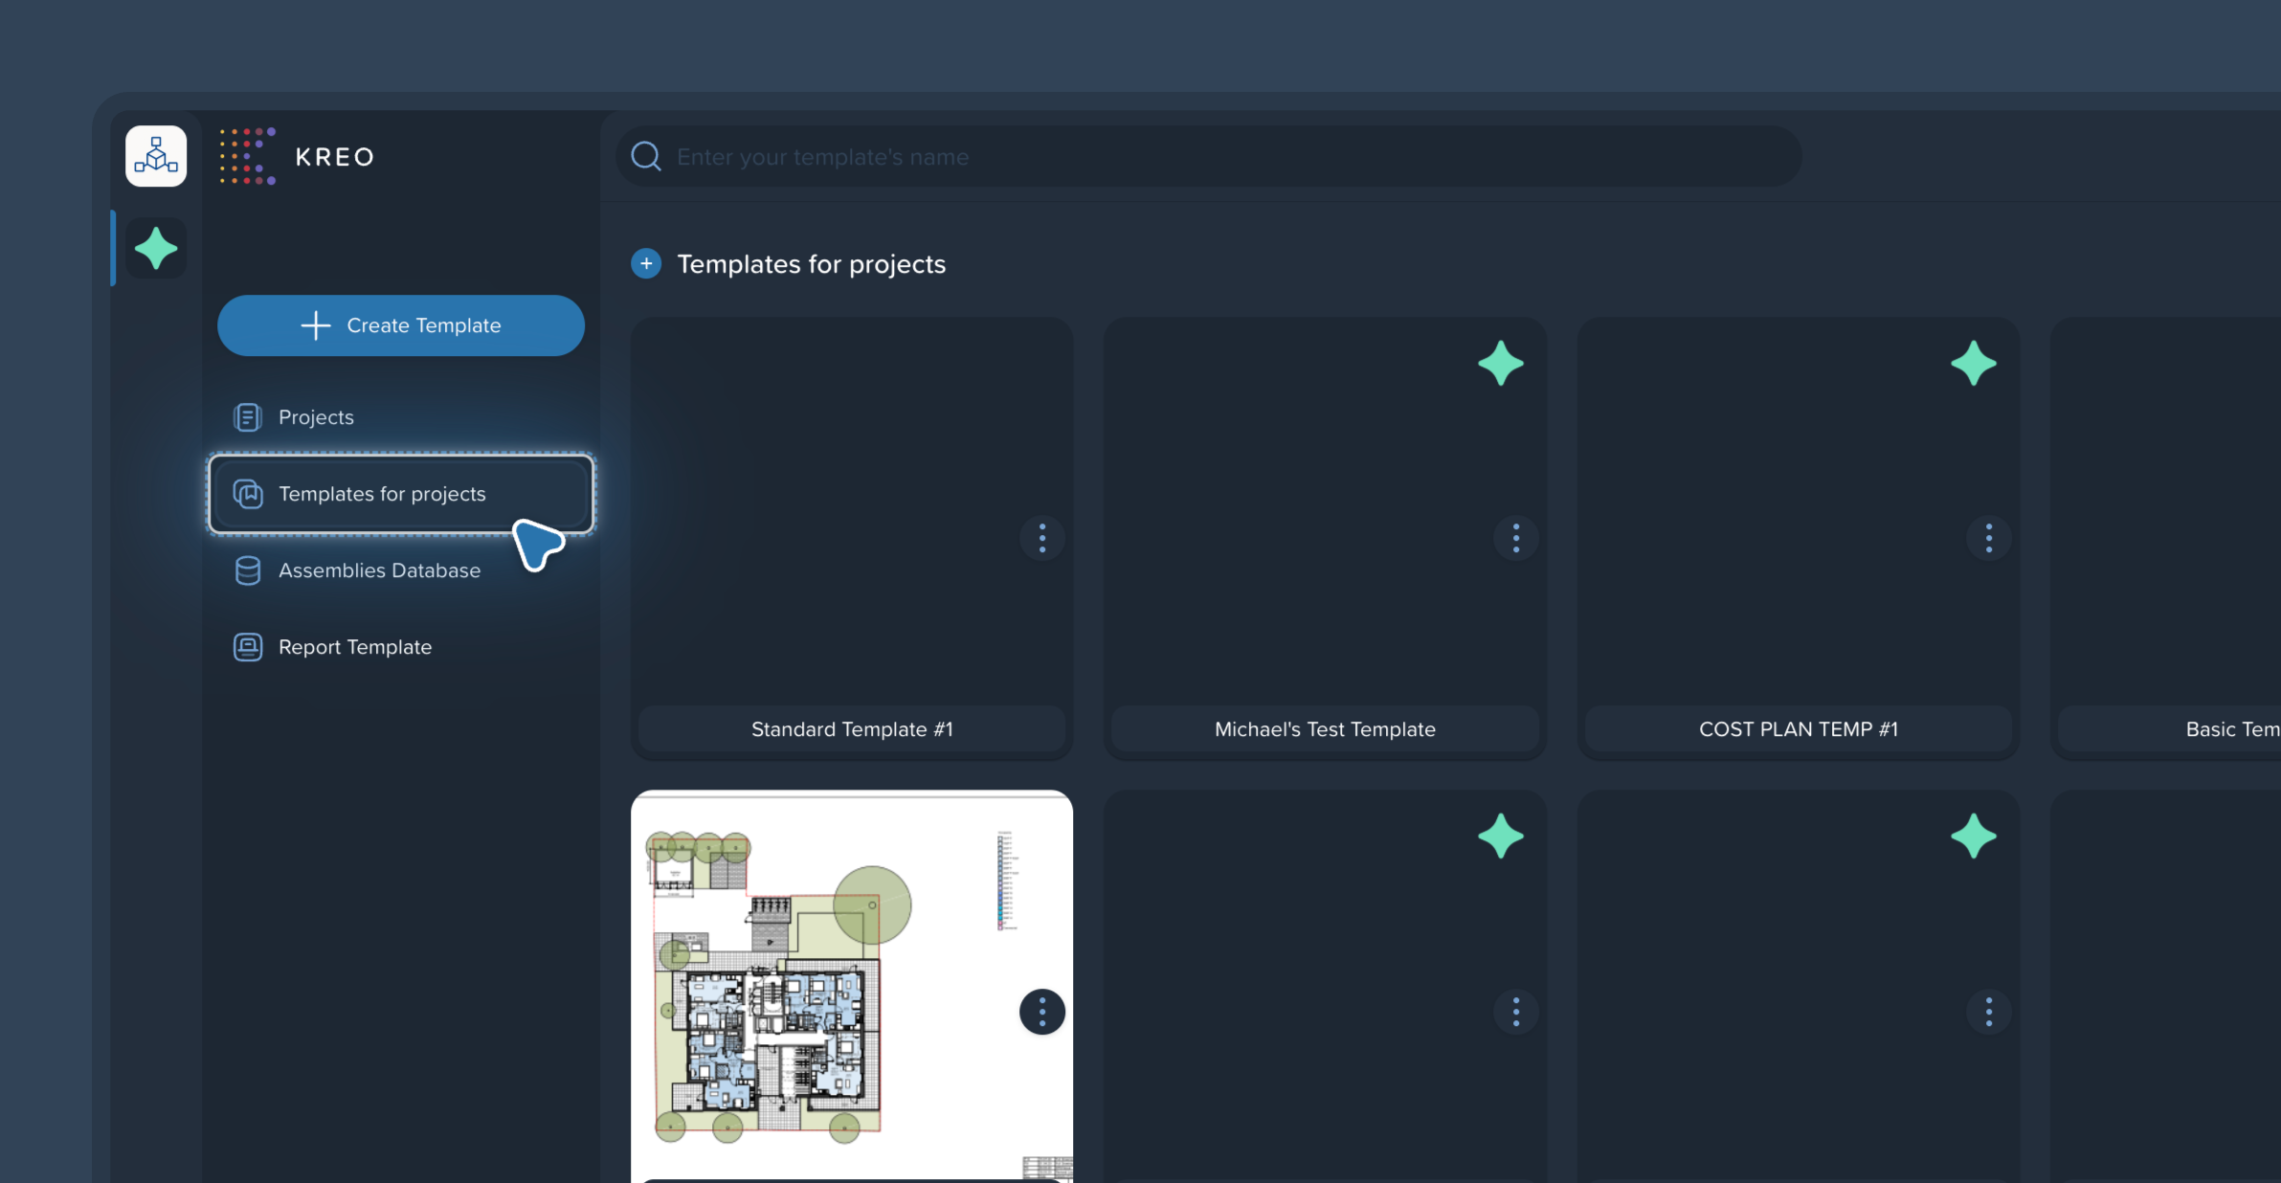2281x1183 pixels.
Task: Click the blue plus beside Templates heading
Action: click(x=646, y=263)
